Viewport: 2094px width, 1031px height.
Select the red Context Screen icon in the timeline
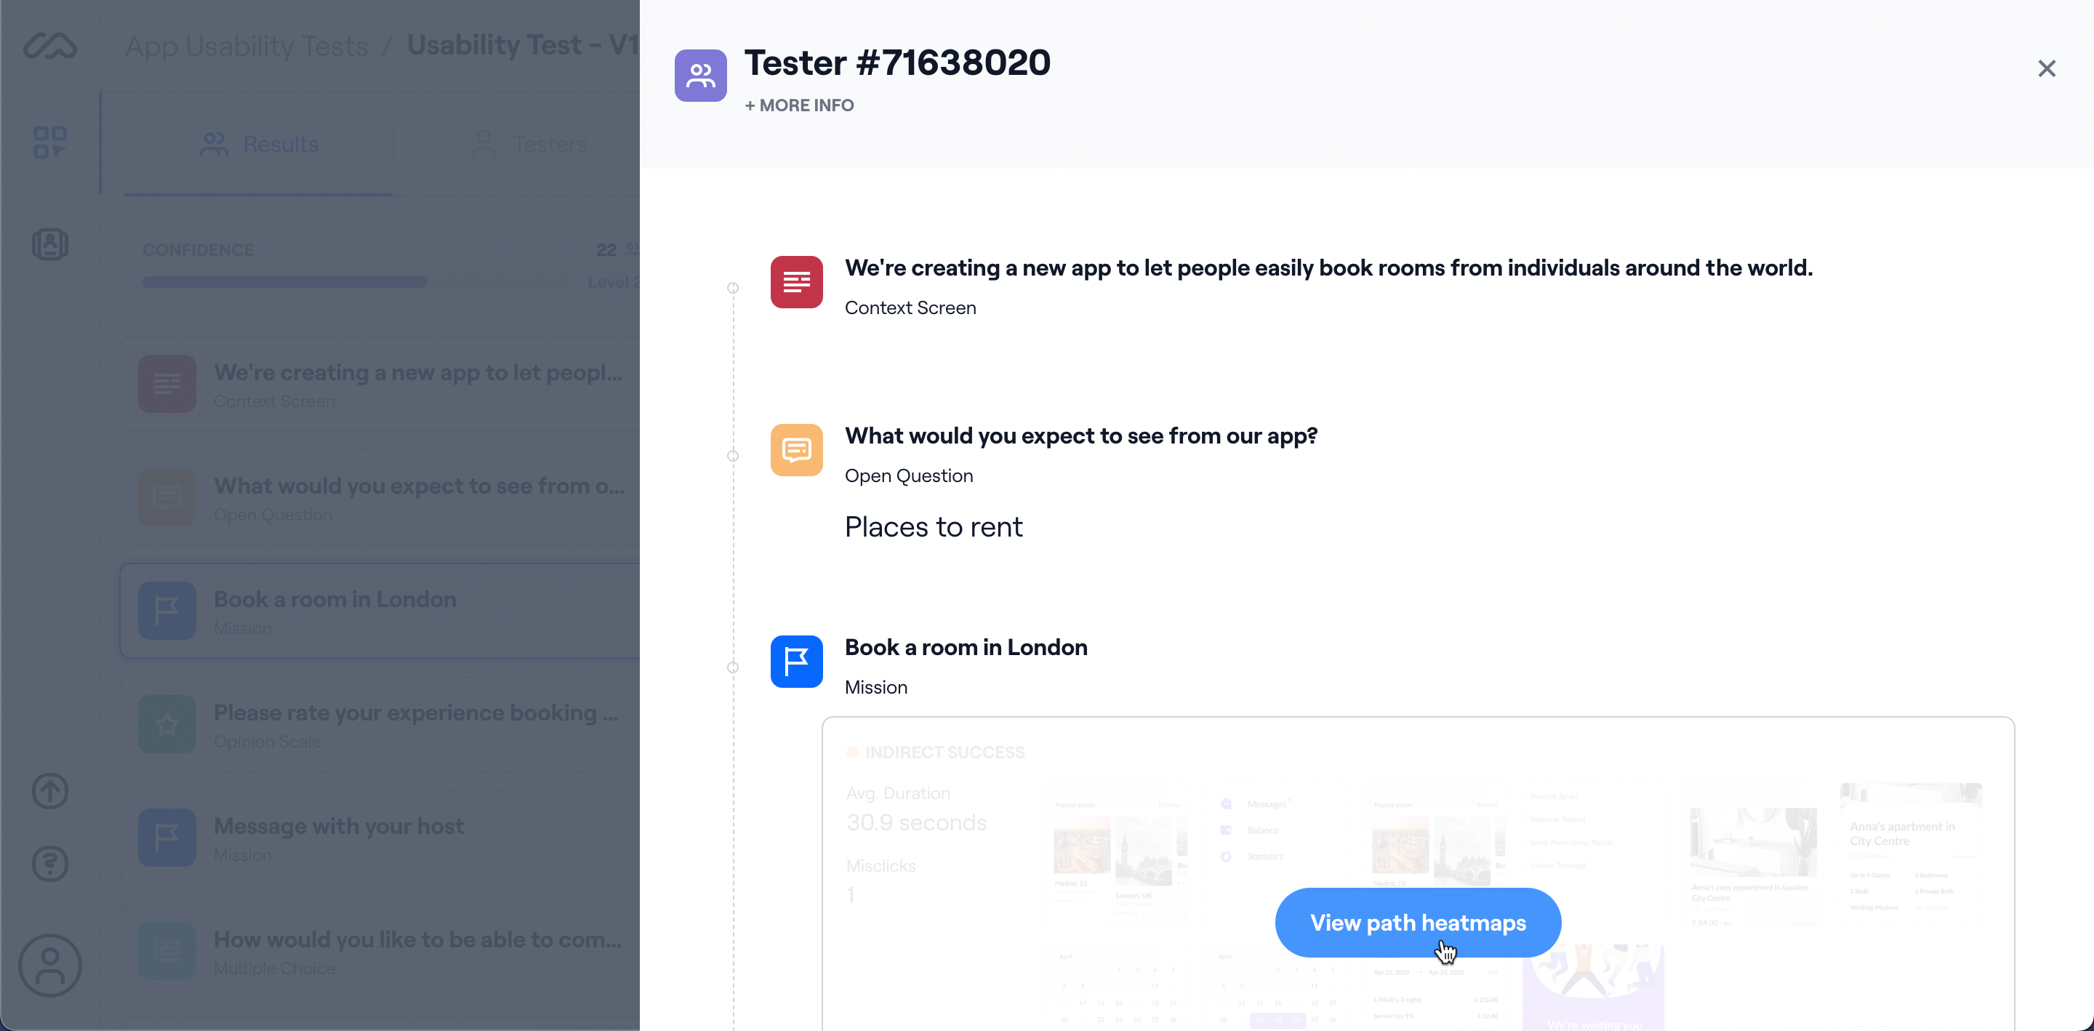(x=796, y=282)
